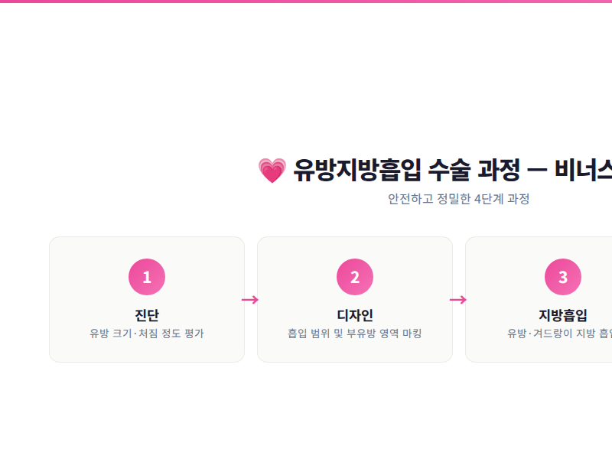Click the step 1 number circle

tap(147, 277)
